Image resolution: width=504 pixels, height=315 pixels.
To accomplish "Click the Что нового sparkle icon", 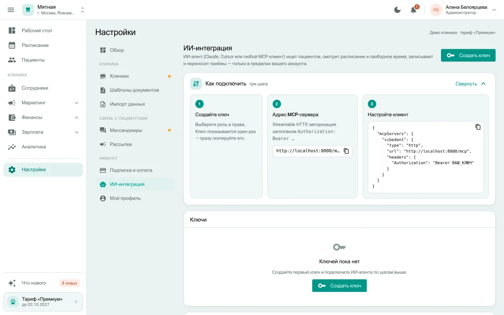I will point(12,283).
